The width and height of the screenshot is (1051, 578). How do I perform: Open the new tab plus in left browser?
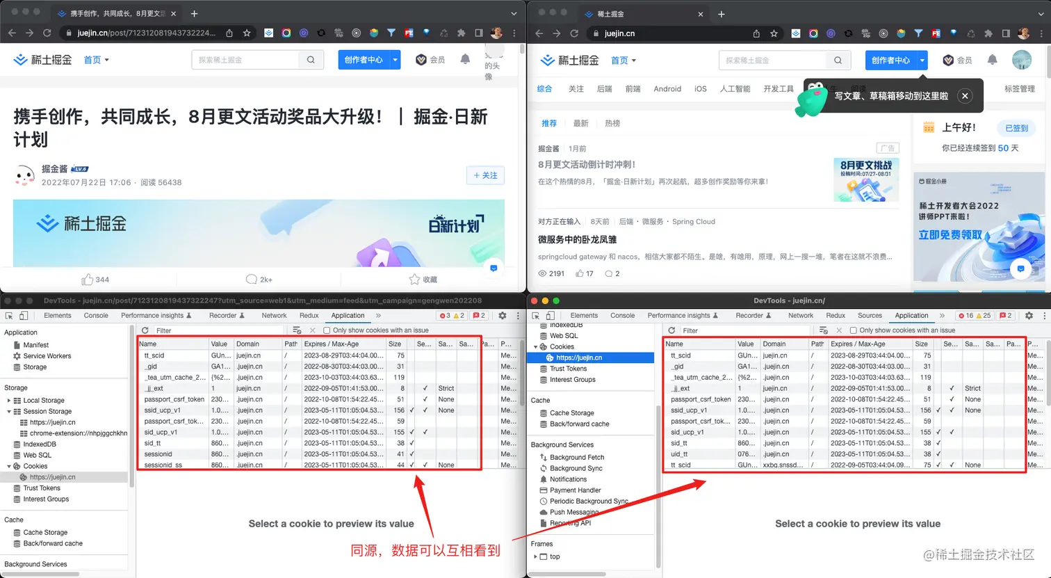click(194, 13)
